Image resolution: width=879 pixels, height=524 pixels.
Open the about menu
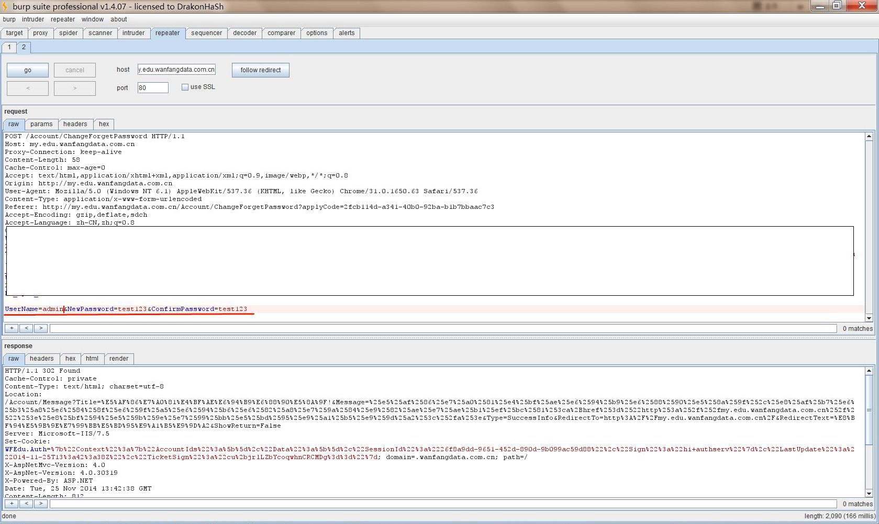119,19
